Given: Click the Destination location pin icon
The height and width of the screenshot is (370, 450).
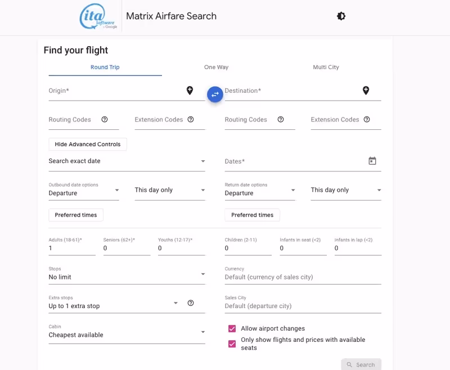Looking at the screenshot, I should coord(366,90).
